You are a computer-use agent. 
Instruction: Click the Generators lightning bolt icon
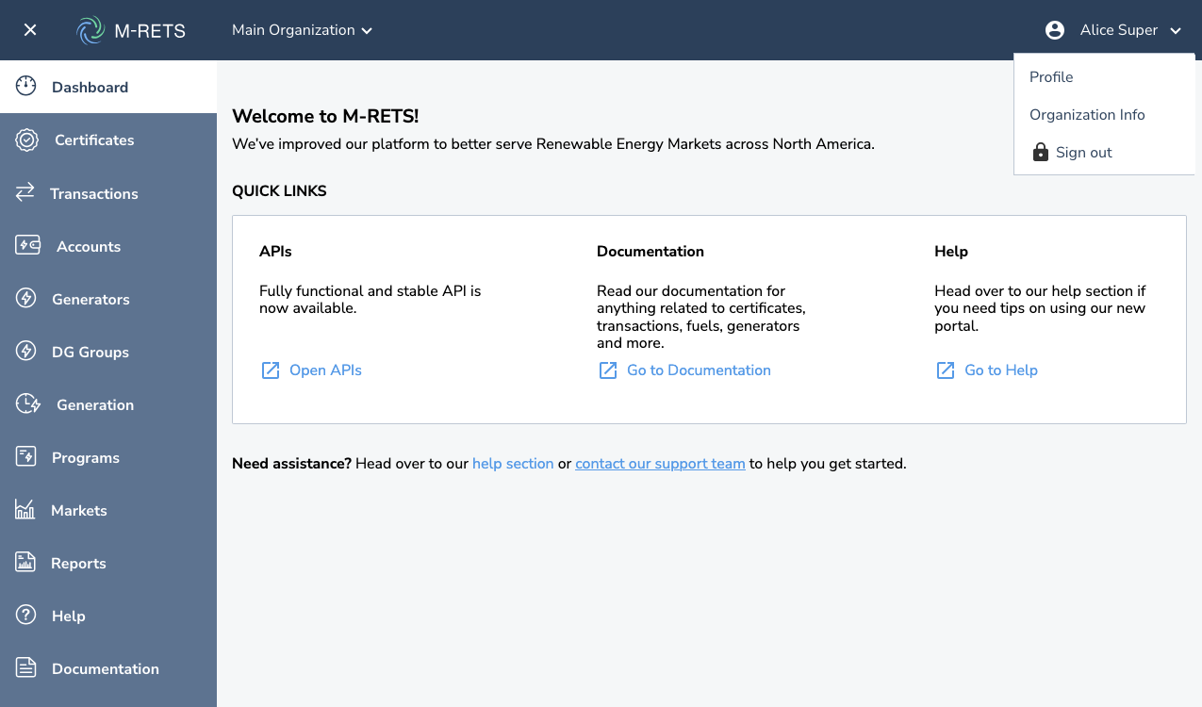coord(26,299)
